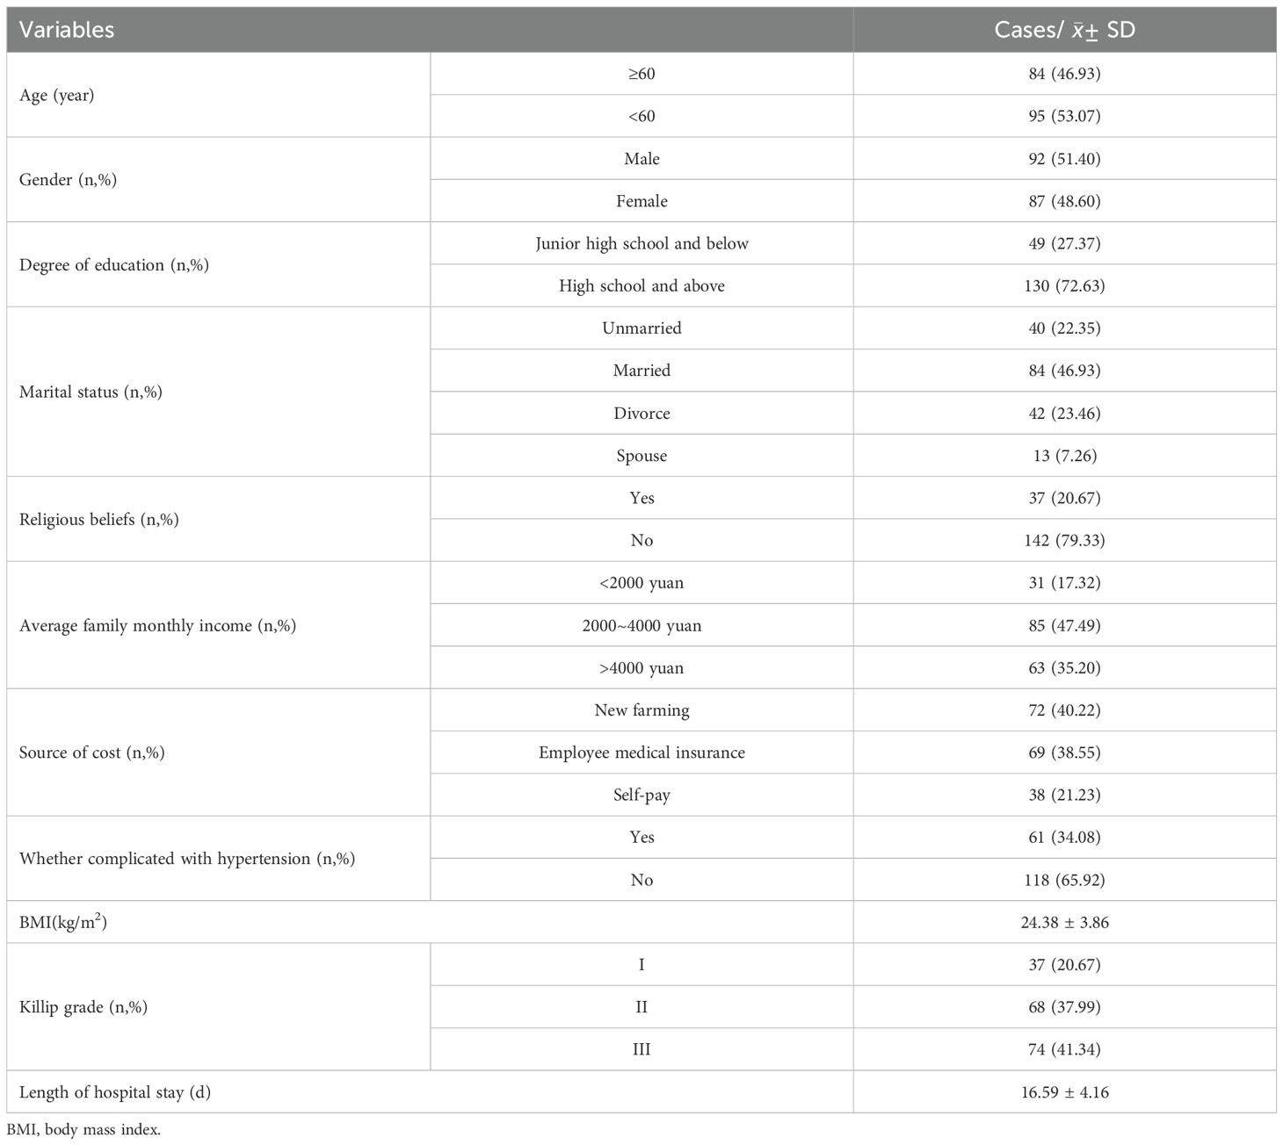Select the Religious beliefs (n,%) label

(98, 520)
